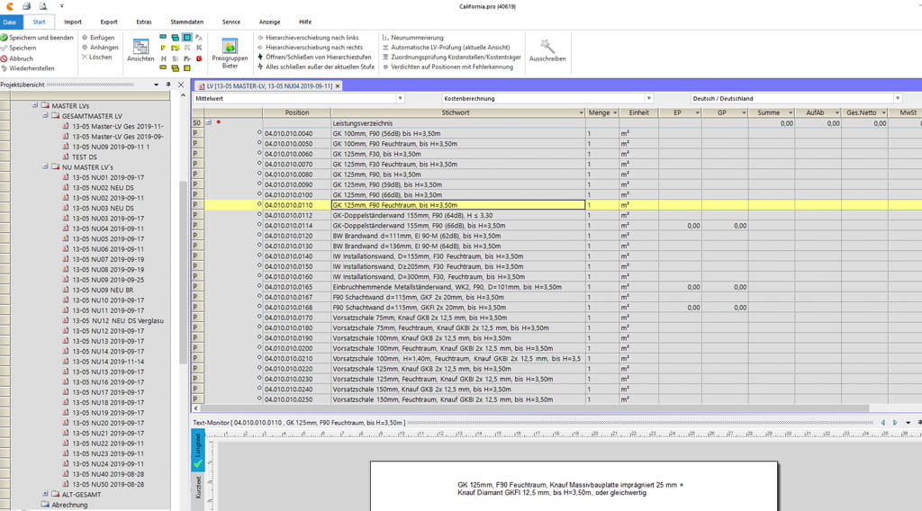Screen dimensions: 922x511
Task: Open the Stammdaten ribbon tab
Action: (x=185, y=21)
